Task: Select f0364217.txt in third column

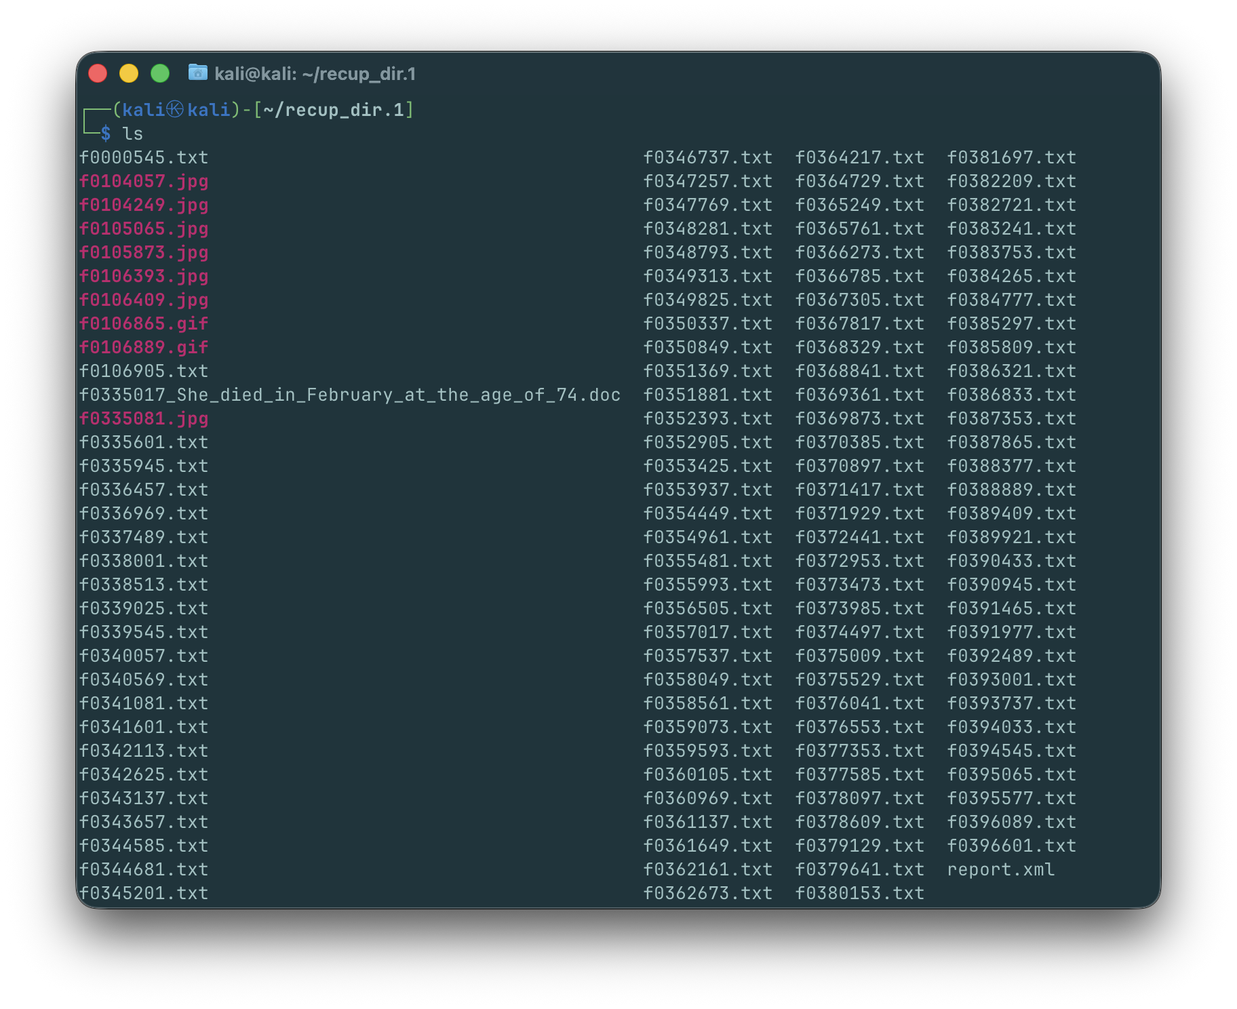Action: pyautogui.click(x=859, y=157)
